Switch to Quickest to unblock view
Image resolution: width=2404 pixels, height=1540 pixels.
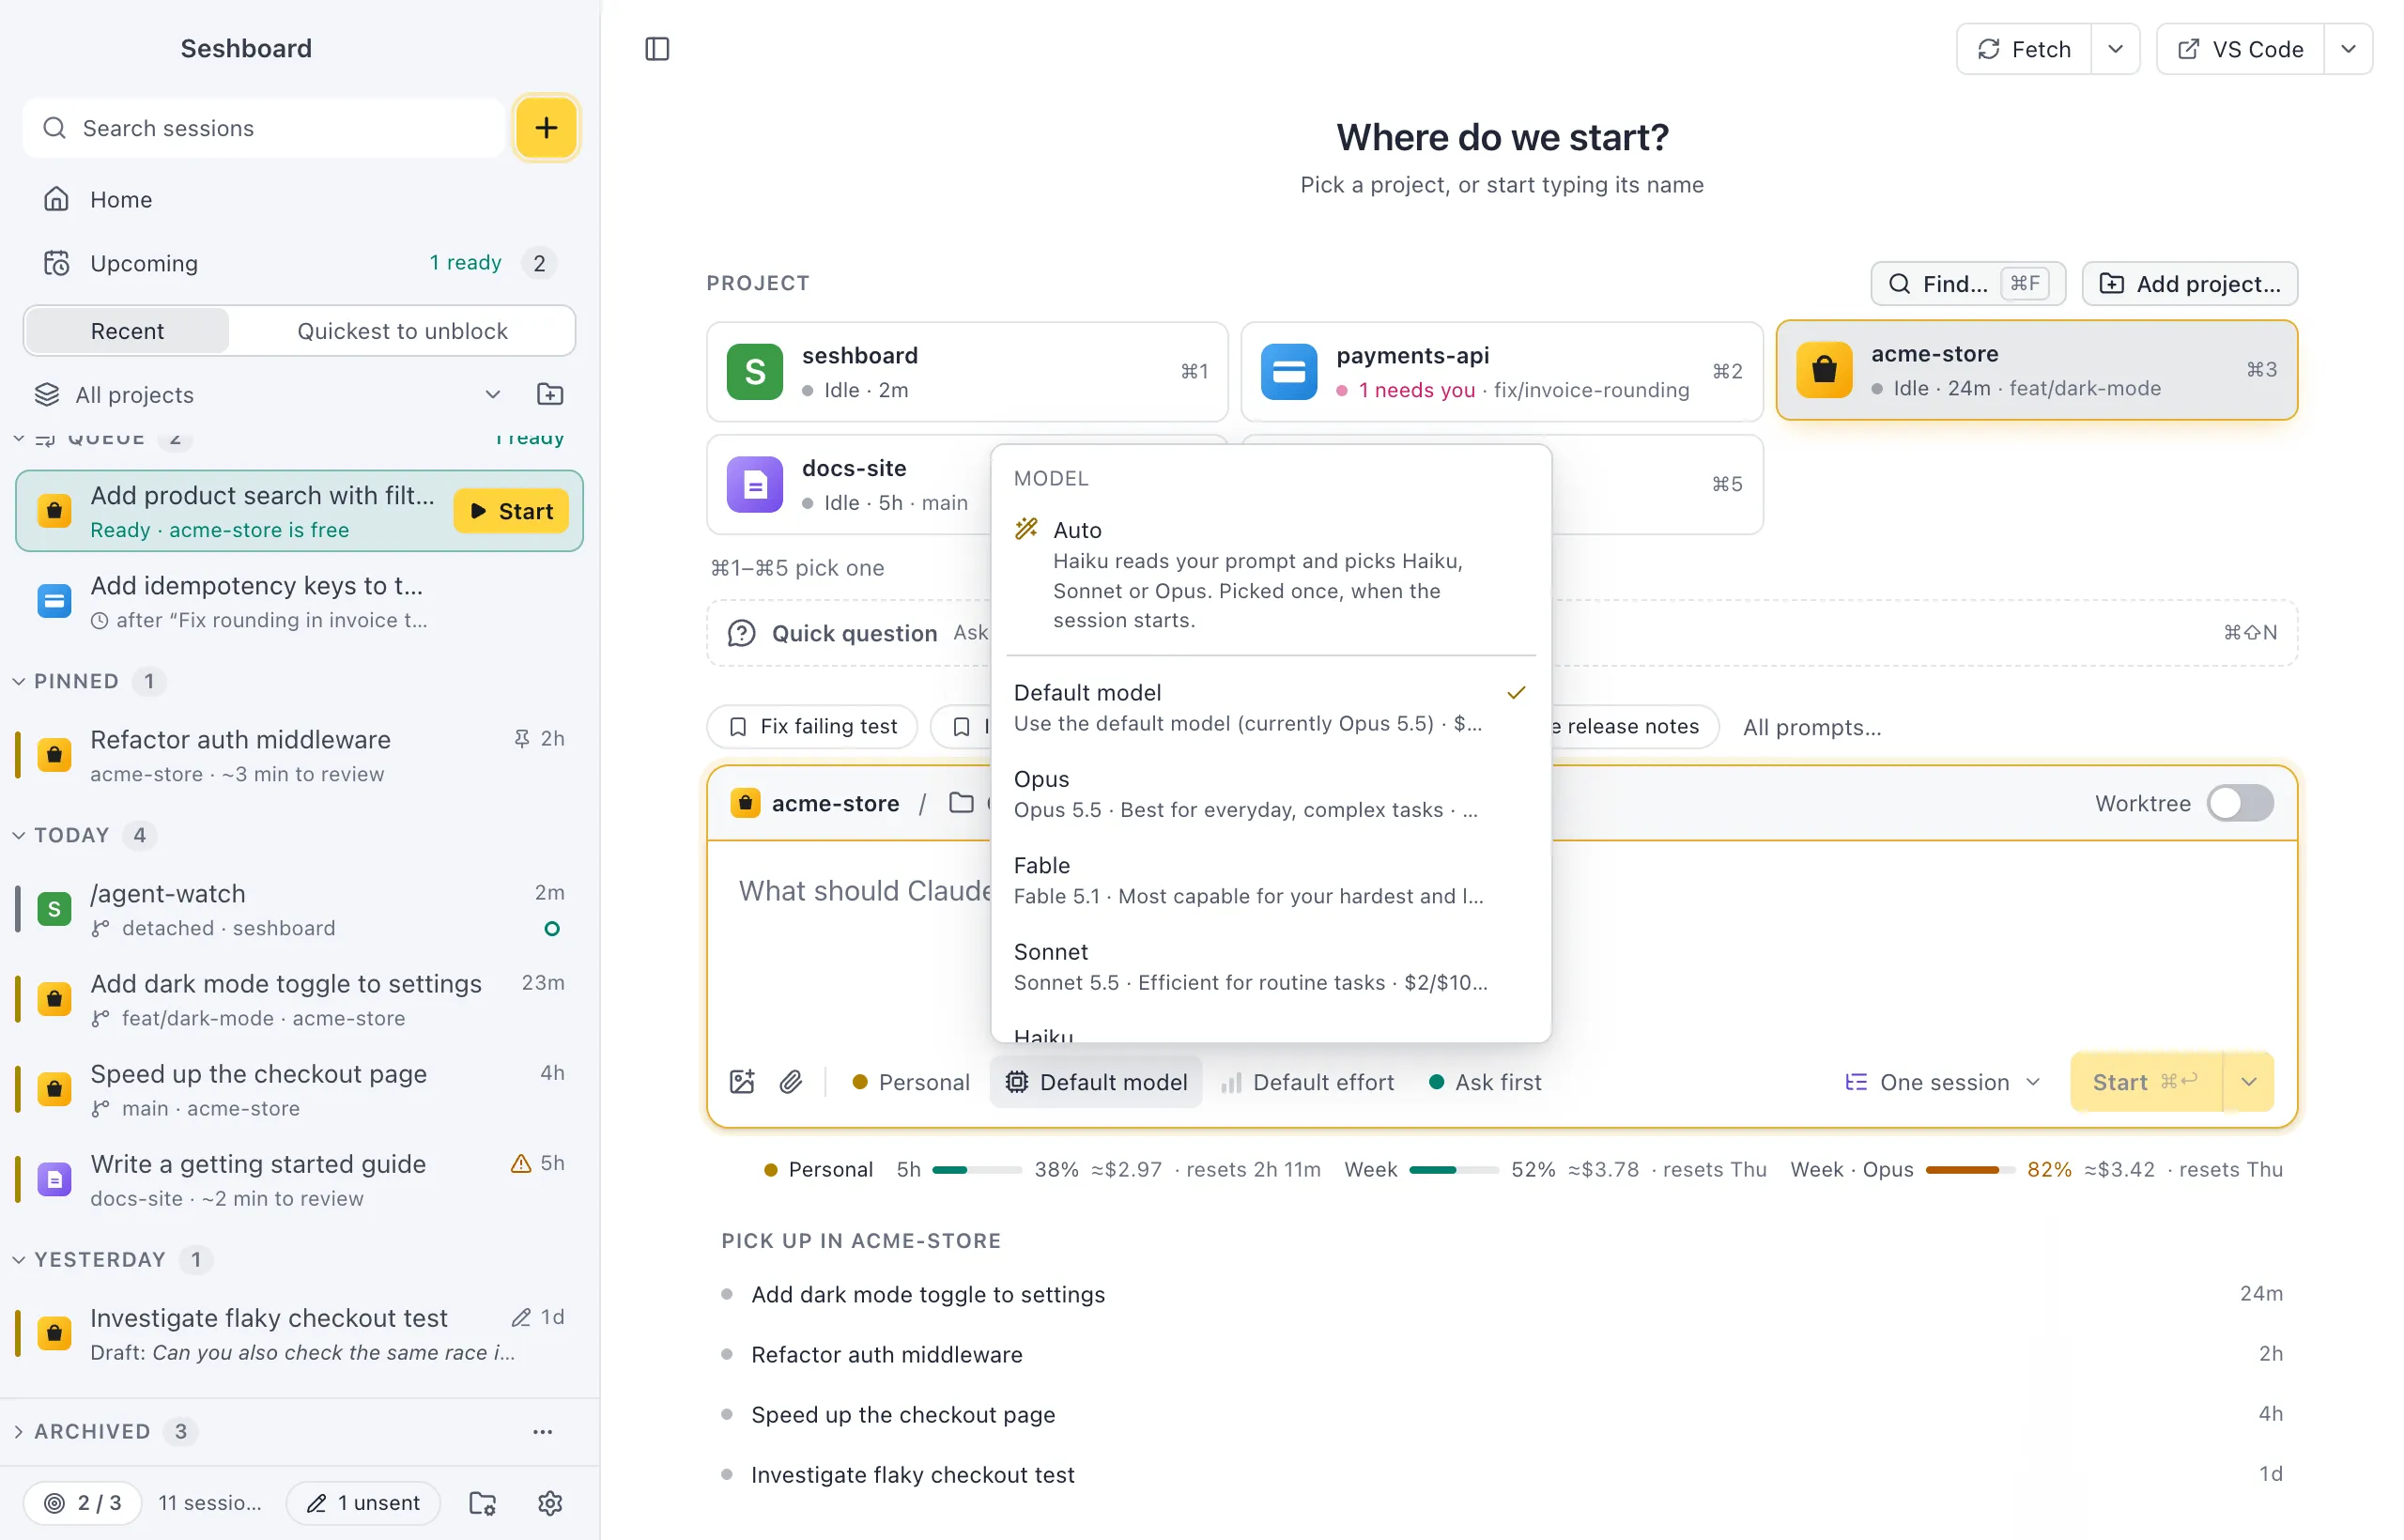[x=402, y=331]
